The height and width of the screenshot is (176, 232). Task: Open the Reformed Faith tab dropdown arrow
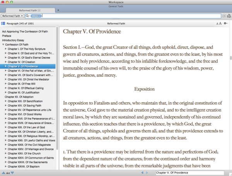point(39,10)
